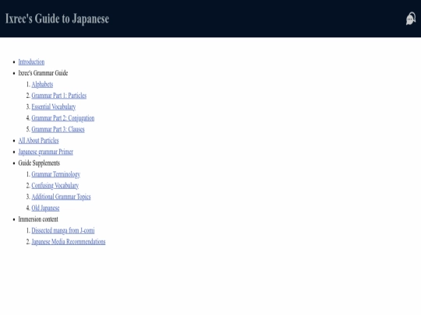Go to Grammar Part 1: Particles
Viewport: 421px width, 315px height.
[59, 96]
